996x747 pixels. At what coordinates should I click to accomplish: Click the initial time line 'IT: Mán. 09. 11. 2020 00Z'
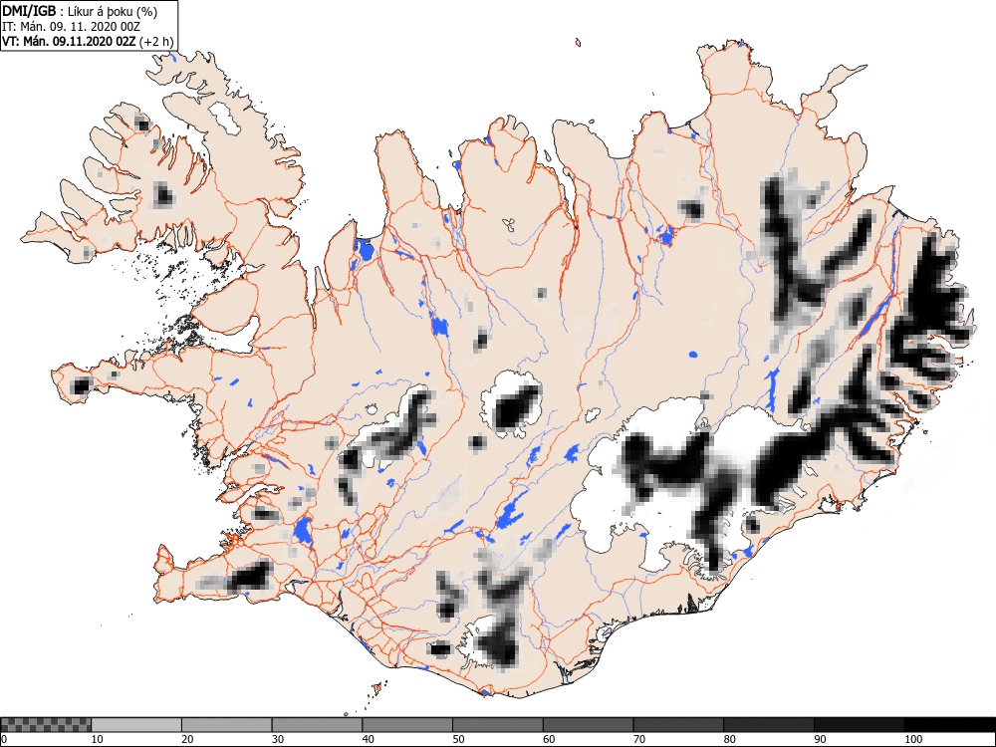(x=71, y=27)
